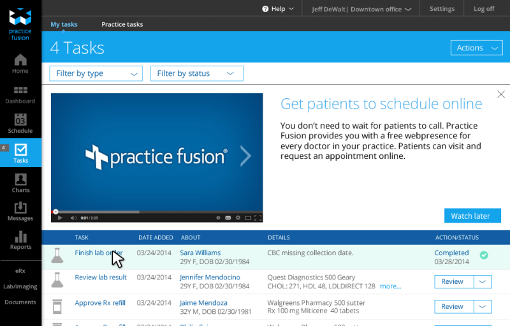Click flask icon for Finish lab order
Viewport: 510px width, 326px height.
[x=57, y=255]
